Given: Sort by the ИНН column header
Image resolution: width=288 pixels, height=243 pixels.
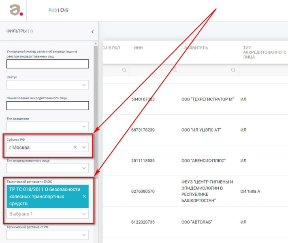Looking at the screenshot, I should coord(138,48).
